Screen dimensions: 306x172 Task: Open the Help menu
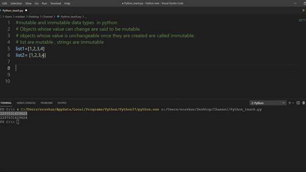click(67, 3)
